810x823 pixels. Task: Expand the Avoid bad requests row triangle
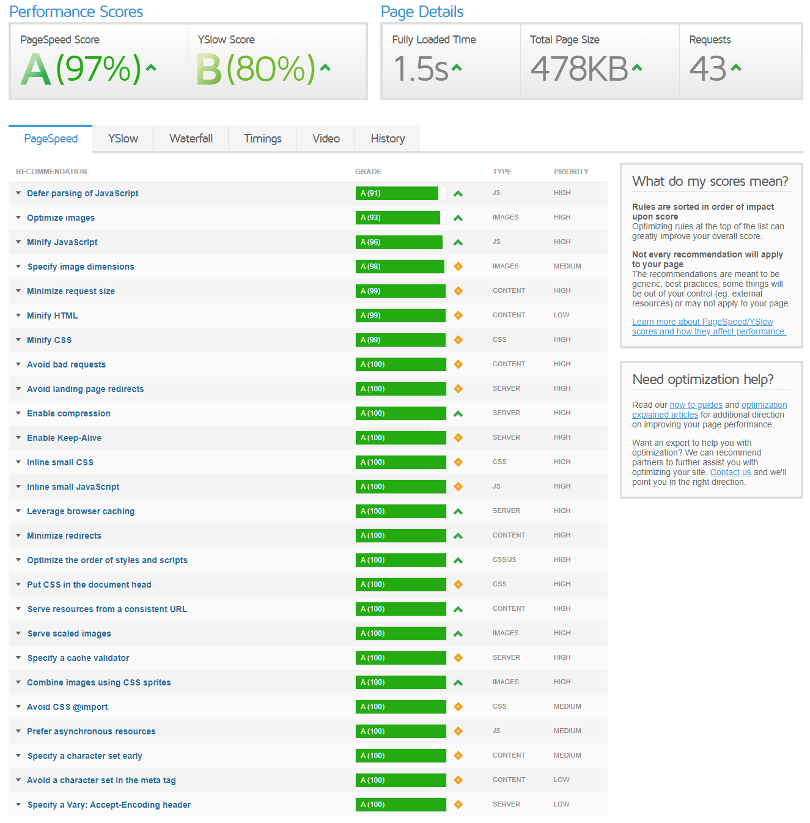coord(18,364)
